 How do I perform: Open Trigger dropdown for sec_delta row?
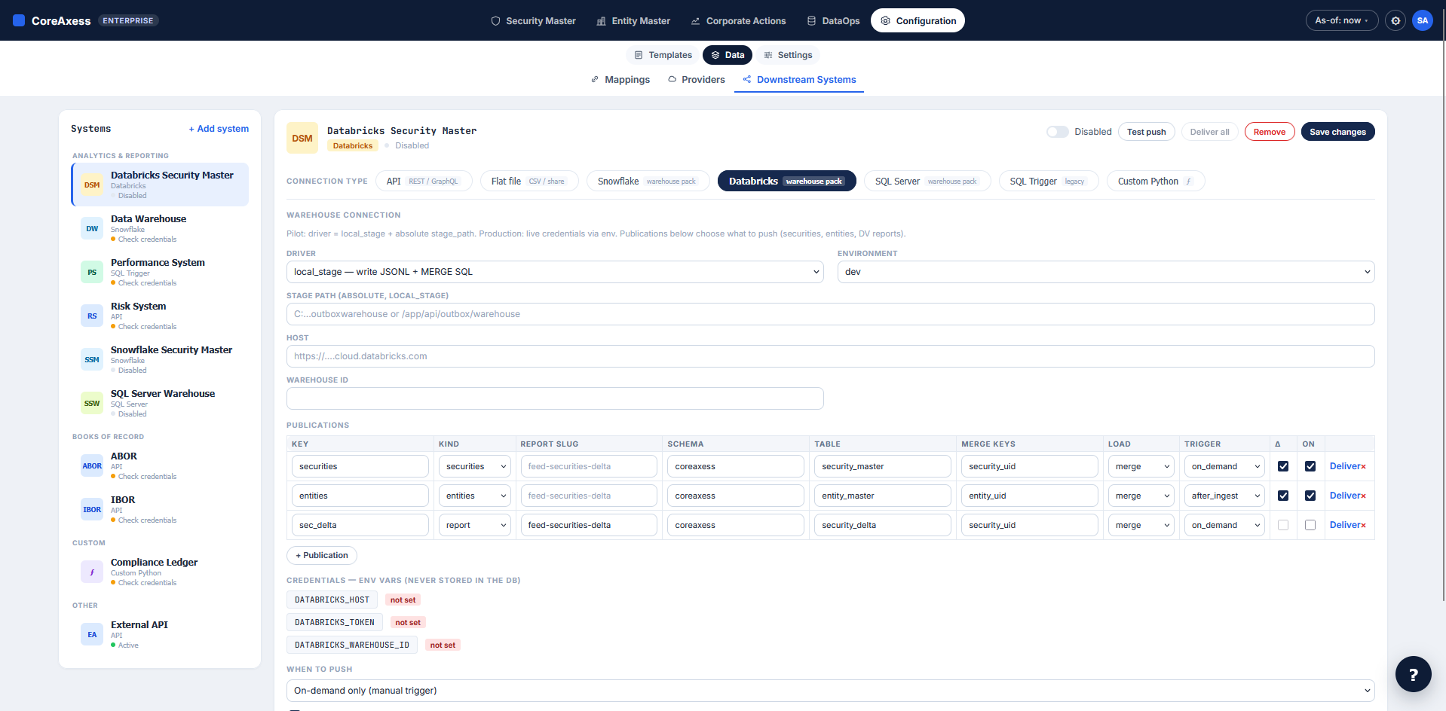[x=1224, y=525]
